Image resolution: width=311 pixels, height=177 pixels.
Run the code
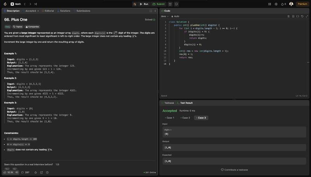(x=144, y=4)
